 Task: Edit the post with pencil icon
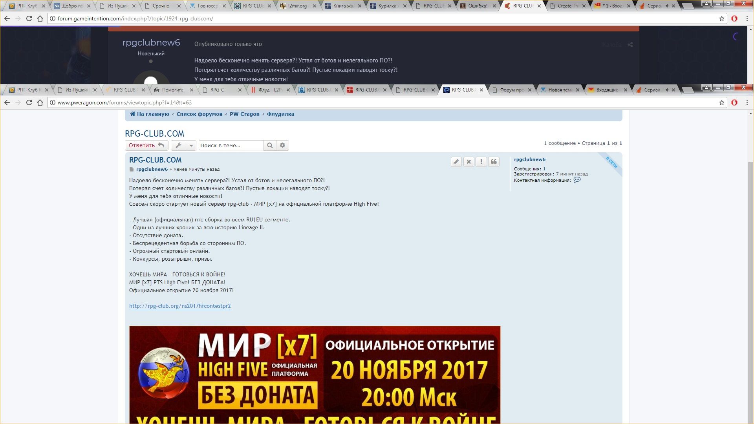point(456,162)
